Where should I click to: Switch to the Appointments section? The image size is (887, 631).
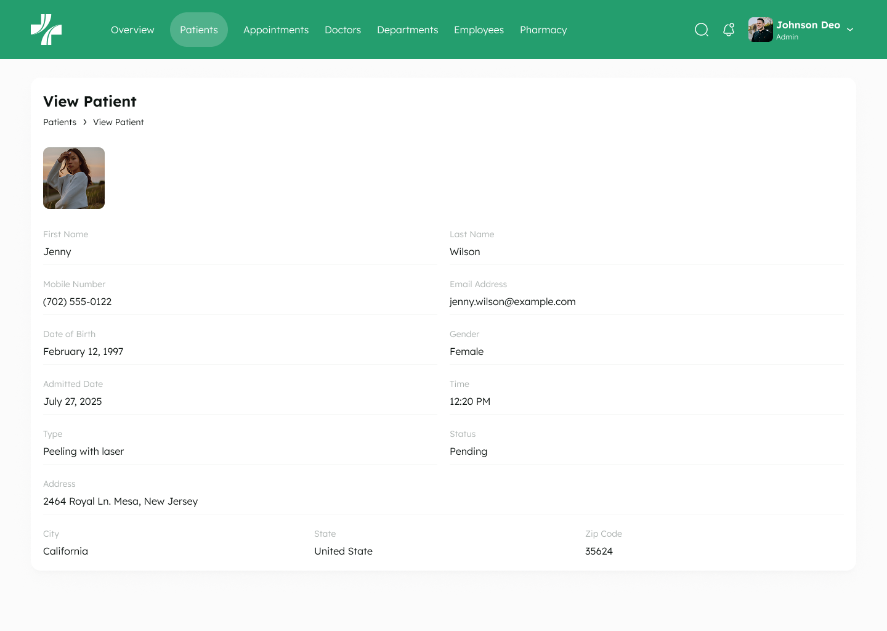pyautogui.click(x=276, y=30)
